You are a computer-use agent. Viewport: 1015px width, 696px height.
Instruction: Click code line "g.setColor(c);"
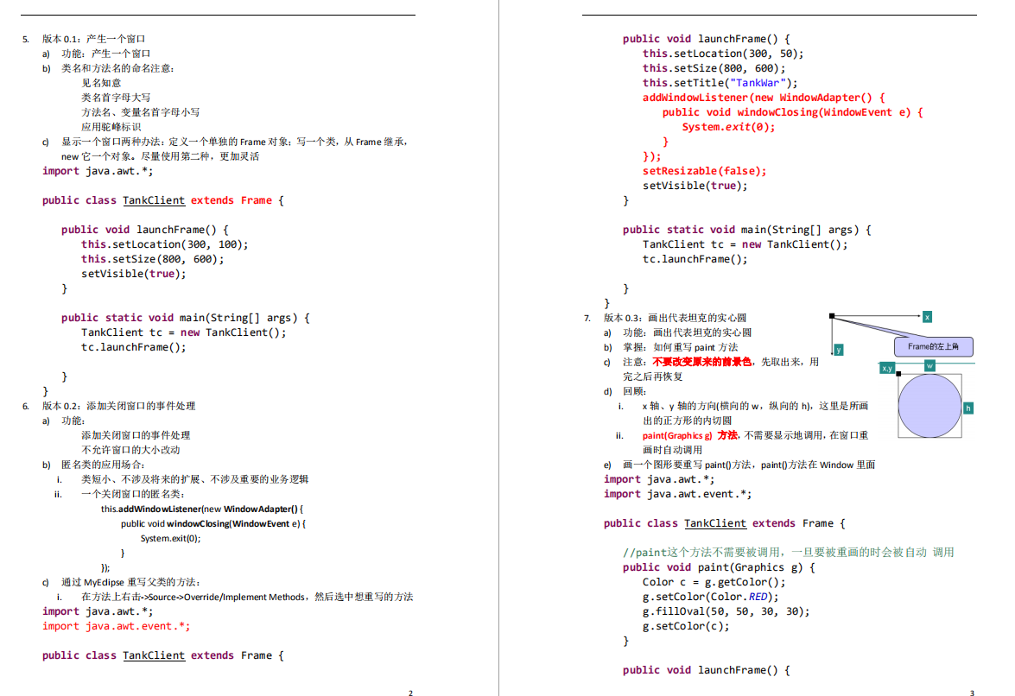686,626
